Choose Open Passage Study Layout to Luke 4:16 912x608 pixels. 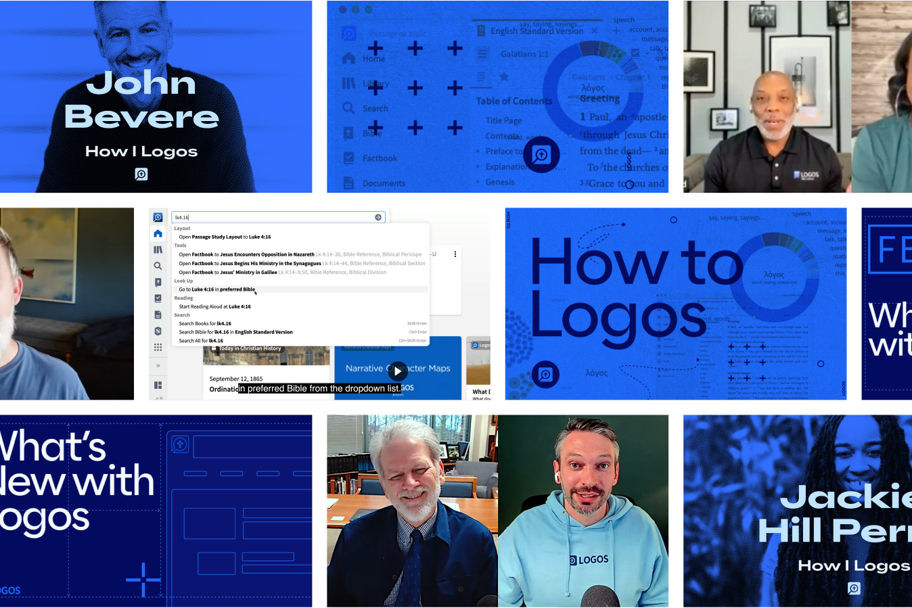300,237
